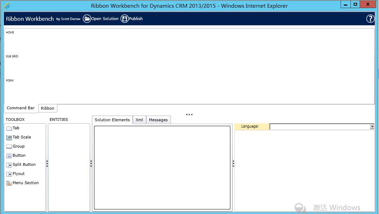The image size is (379, 214).
Task: Click the Split Button toolbox label
Action: [x=24, y=164]
